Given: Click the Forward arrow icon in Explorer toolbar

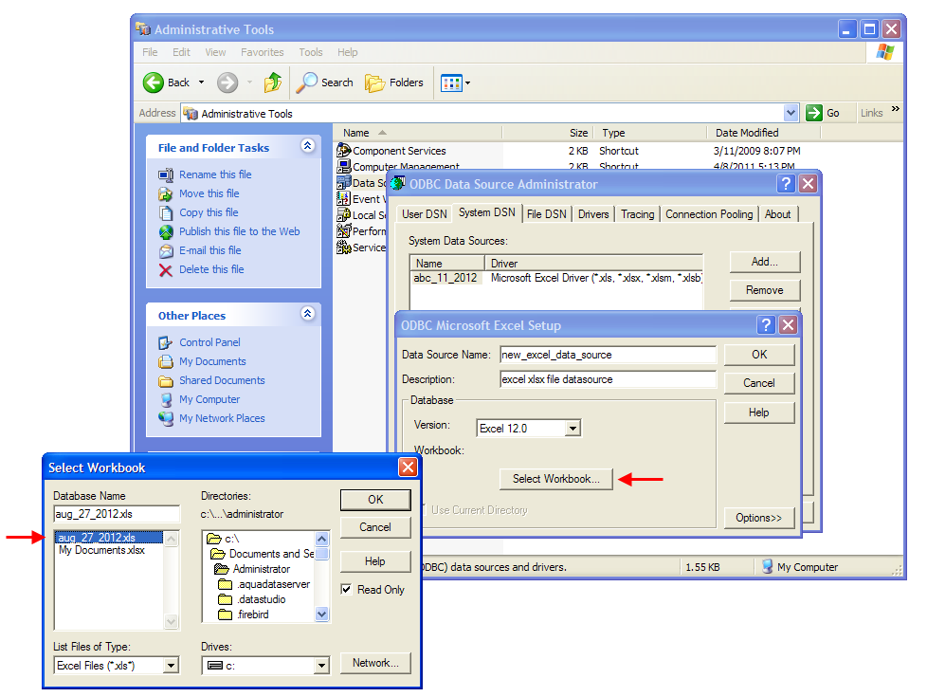Looking at the screenshot, I should 227,83.
